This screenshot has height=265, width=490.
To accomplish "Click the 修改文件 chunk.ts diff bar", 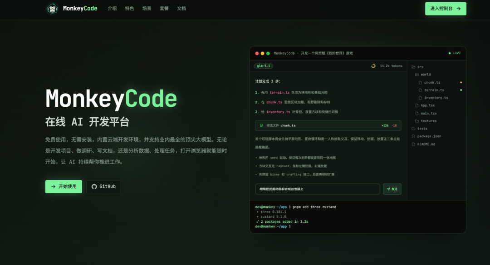I will click(328, 125).
